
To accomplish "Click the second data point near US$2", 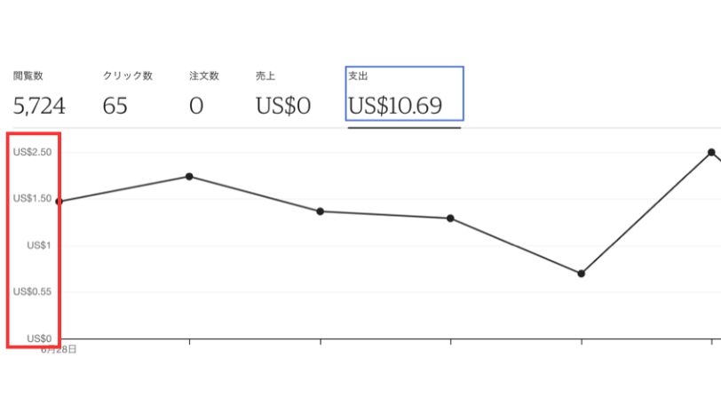I will click(189, 176).
